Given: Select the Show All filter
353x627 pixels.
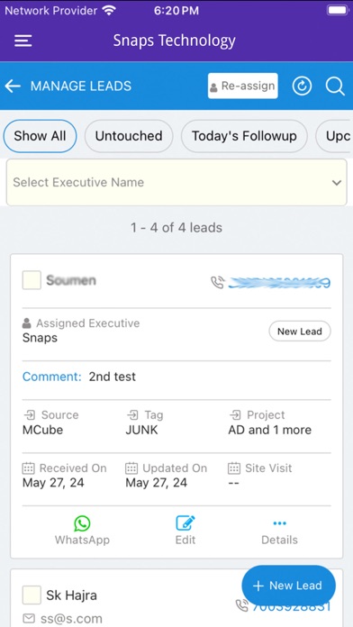Looking at the screenshot, I should point(40,136).
